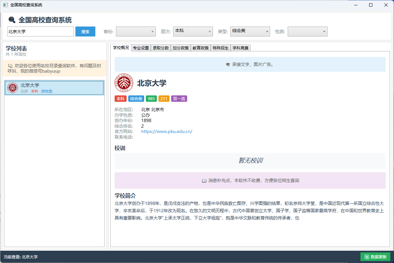The image size is (394, 263).
Task: Switch to the 教育政策 tab
Action: 201,48
